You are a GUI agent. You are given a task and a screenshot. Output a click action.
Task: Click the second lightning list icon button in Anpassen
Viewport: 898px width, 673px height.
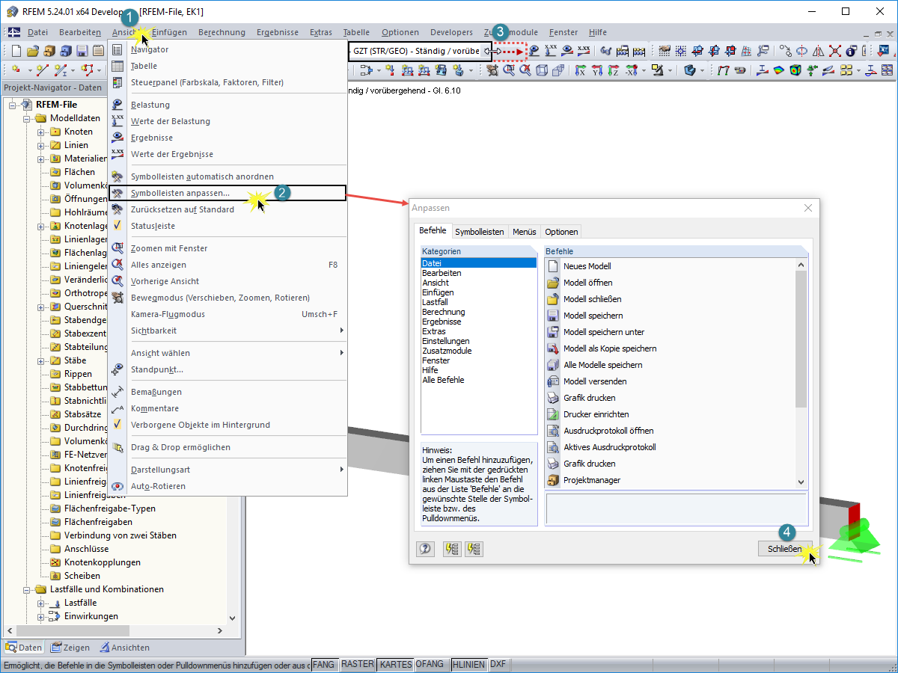click(x=474, y=549)
